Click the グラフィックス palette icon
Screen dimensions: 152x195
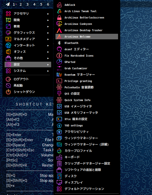(x=8, y=33)
